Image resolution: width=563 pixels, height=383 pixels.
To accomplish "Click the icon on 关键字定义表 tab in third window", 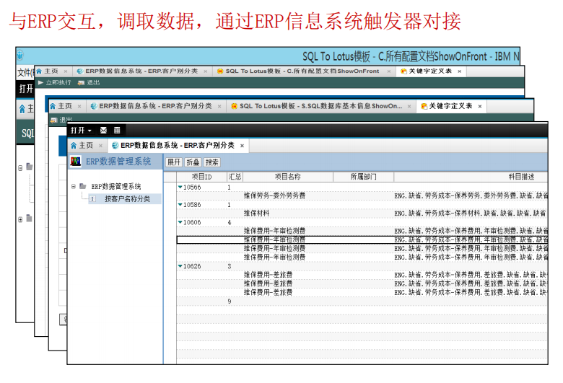I will coord(424,106).
